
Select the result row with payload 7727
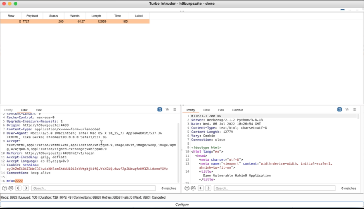coord(75,21)
